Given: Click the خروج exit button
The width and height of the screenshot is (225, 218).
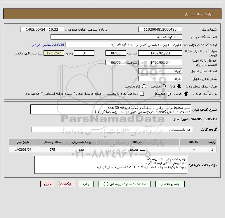Looking at the screenshot, I should pyautogui.click(x=48, y=184).
